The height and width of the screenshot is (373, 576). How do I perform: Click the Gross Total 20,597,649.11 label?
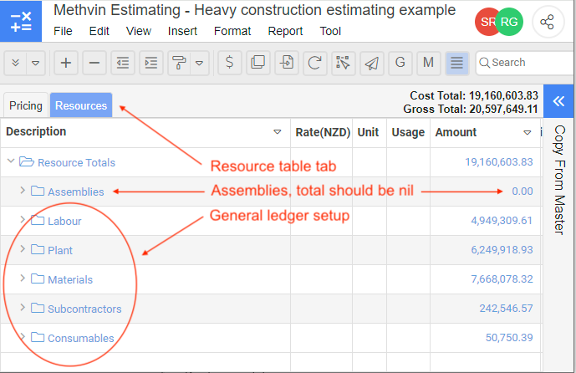(x=470, y=110)
